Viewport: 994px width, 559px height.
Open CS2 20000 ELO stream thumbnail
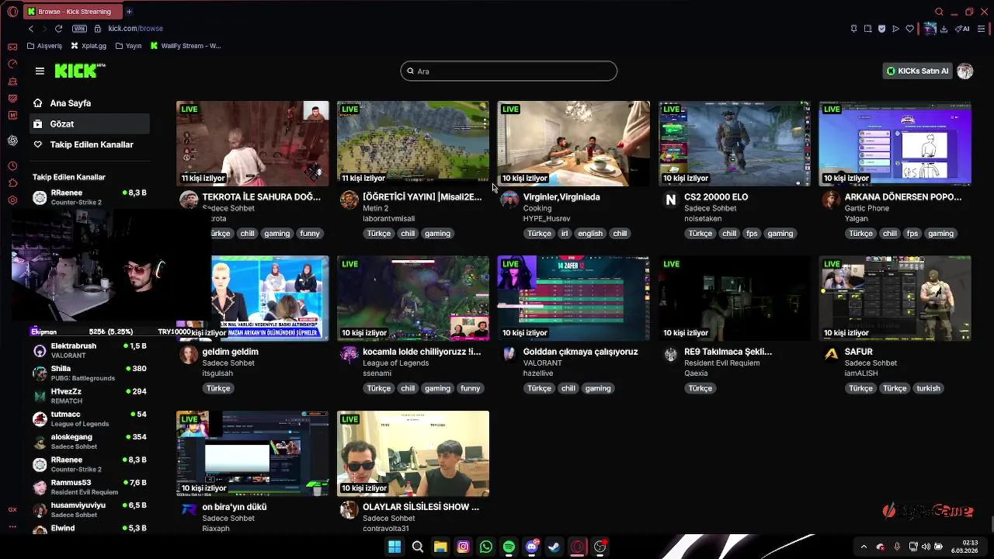pos(735,143)
